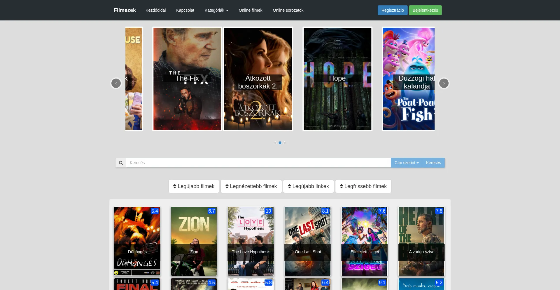560x290 pixels.
Task: Focus the Keresés search input field
Action: pos(258,163)
